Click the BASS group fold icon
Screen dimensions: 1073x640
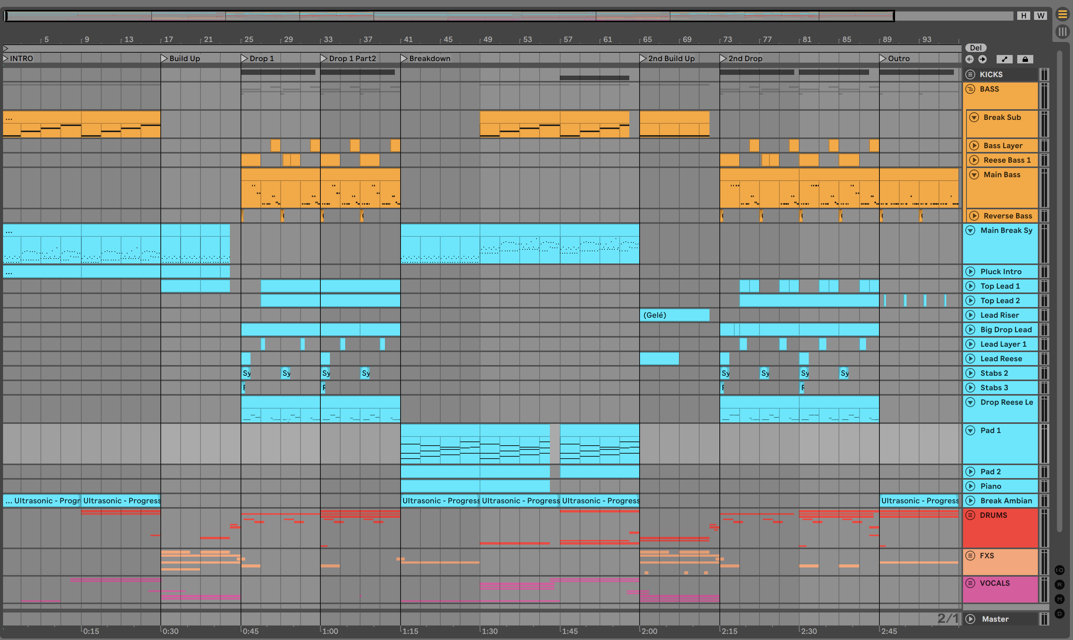970,89
